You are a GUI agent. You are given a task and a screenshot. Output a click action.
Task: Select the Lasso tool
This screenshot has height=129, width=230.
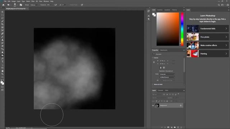3,18
